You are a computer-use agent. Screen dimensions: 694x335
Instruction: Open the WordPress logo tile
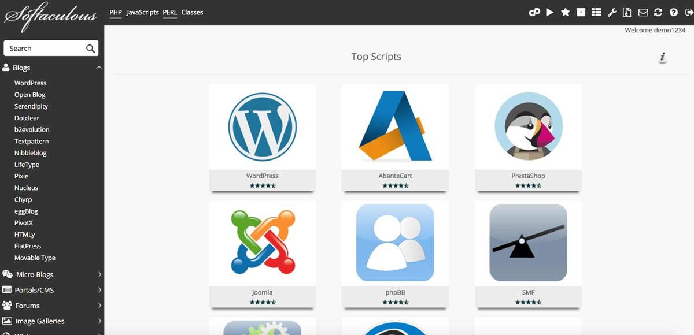[263, 126]
